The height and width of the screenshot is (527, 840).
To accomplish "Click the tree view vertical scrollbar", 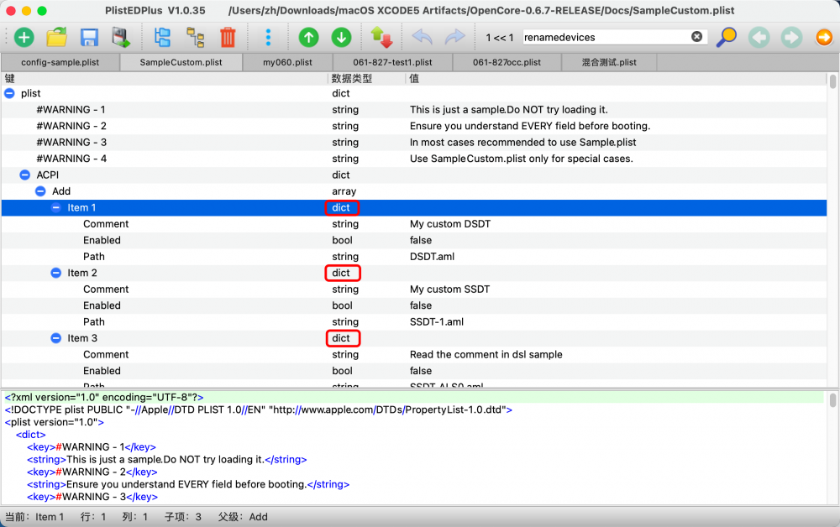I will [x=832, y=230].
